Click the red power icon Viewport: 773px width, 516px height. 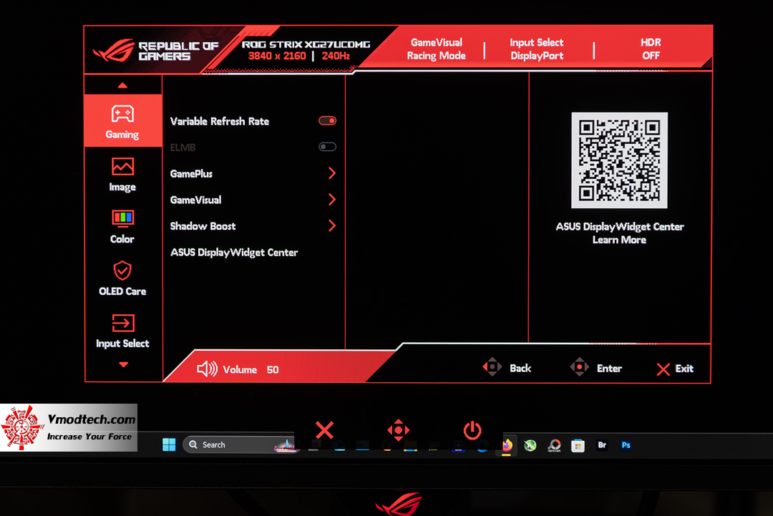pos(472,429)
